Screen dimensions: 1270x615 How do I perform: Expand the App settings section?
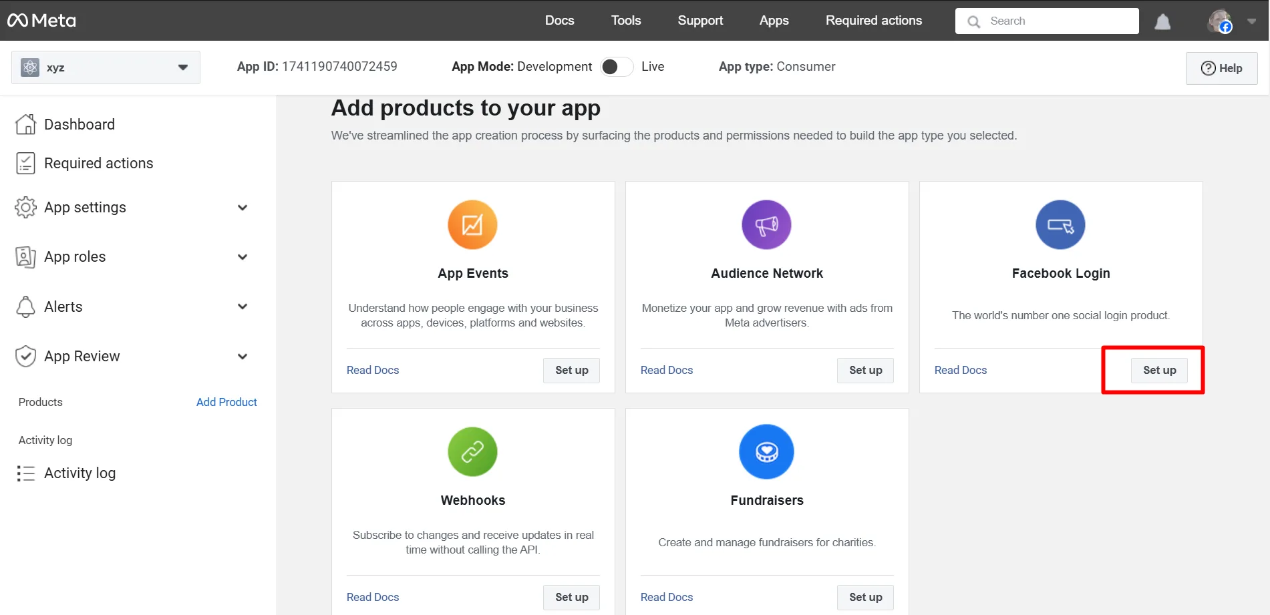coord(243,208)
